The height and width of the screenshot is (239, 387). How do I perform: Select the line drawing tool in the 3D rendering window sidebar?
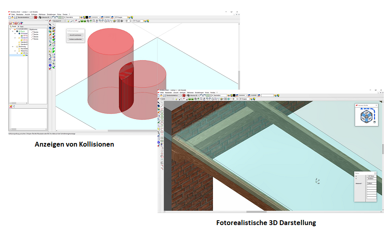point(162,106)
